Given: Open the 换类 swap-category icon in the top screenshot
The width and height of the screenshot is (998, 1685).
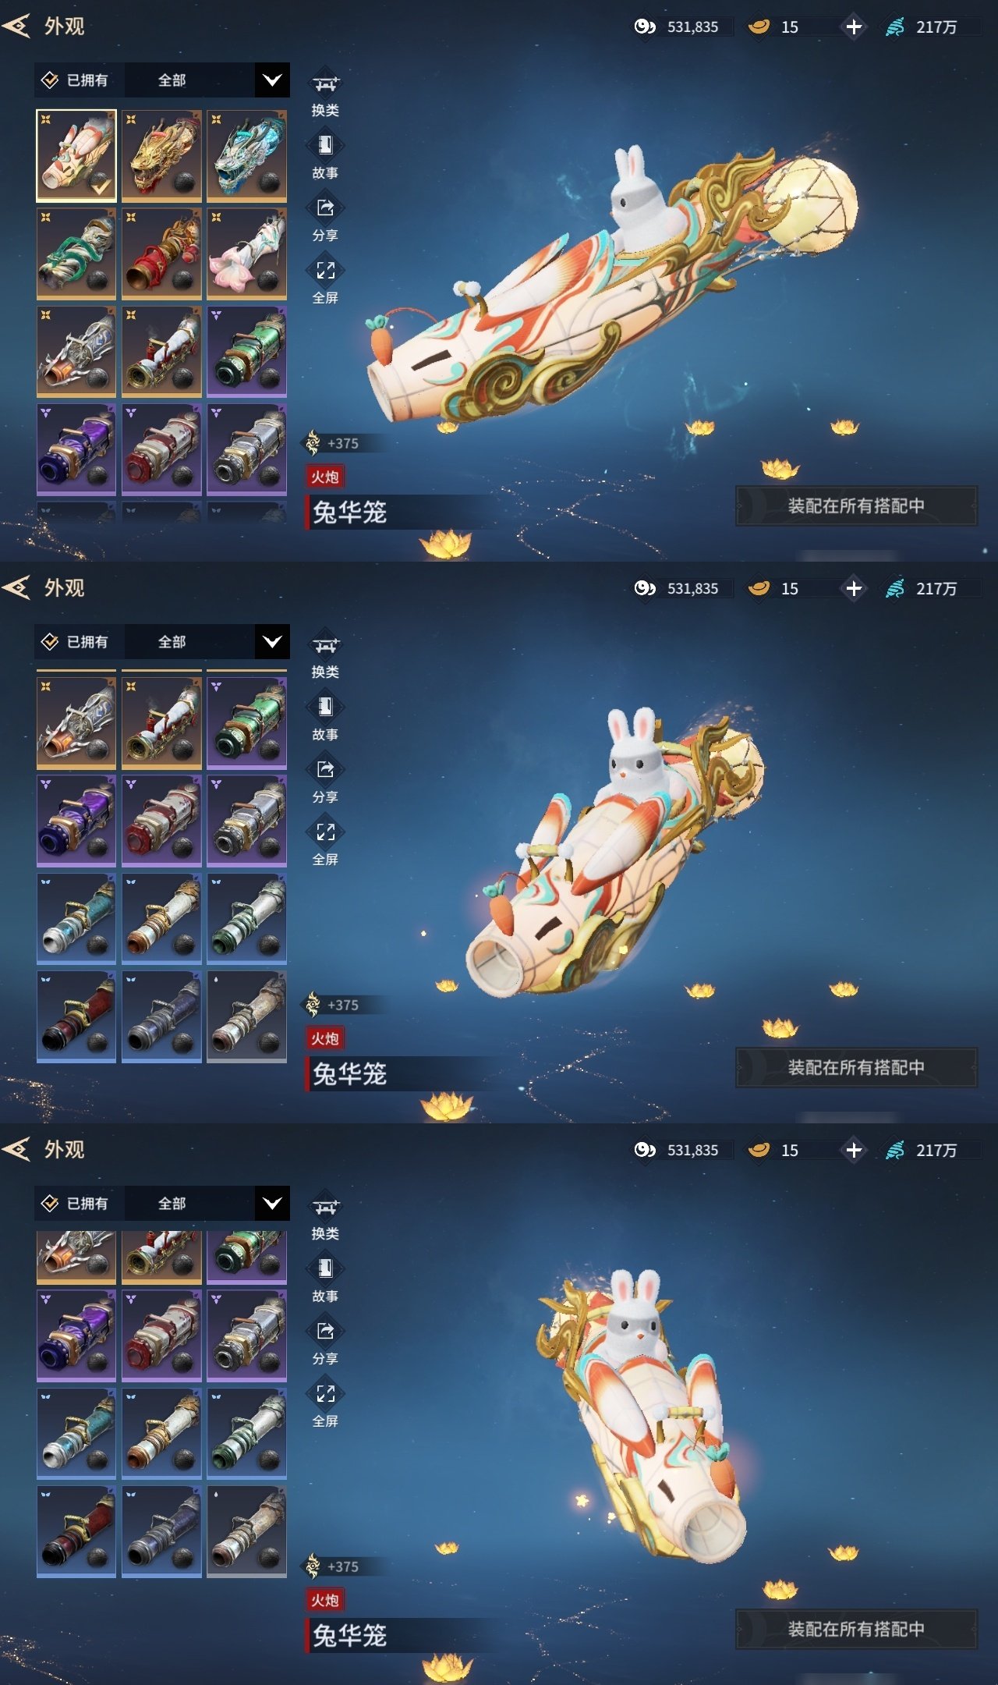Looking at the screenshot, I should point(325,83).
